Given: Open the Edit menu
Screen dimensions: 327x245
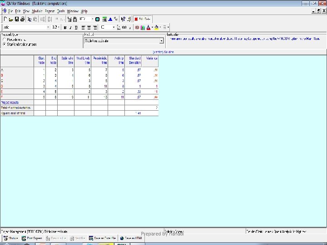Looking at the screenshot, I should click(18, 11).
